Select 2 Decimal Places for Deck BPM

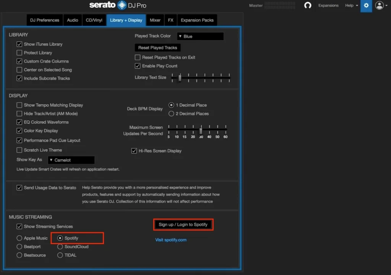click(x=171, y=113)
